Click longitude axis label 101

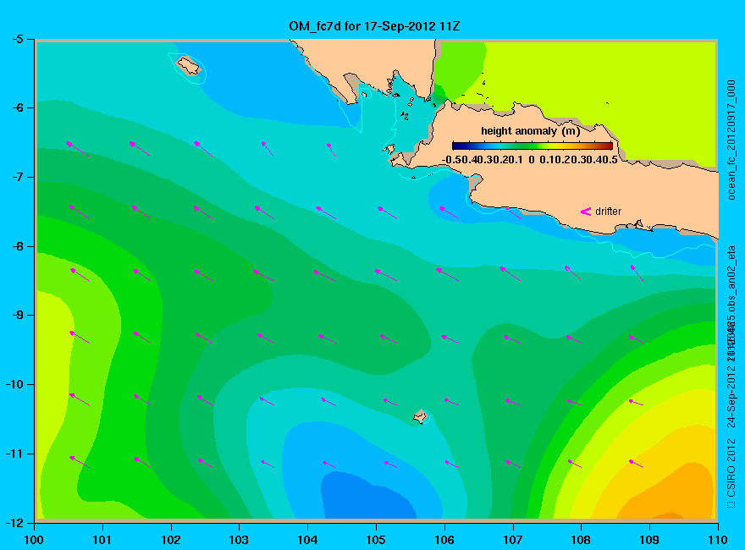(102, 540)
